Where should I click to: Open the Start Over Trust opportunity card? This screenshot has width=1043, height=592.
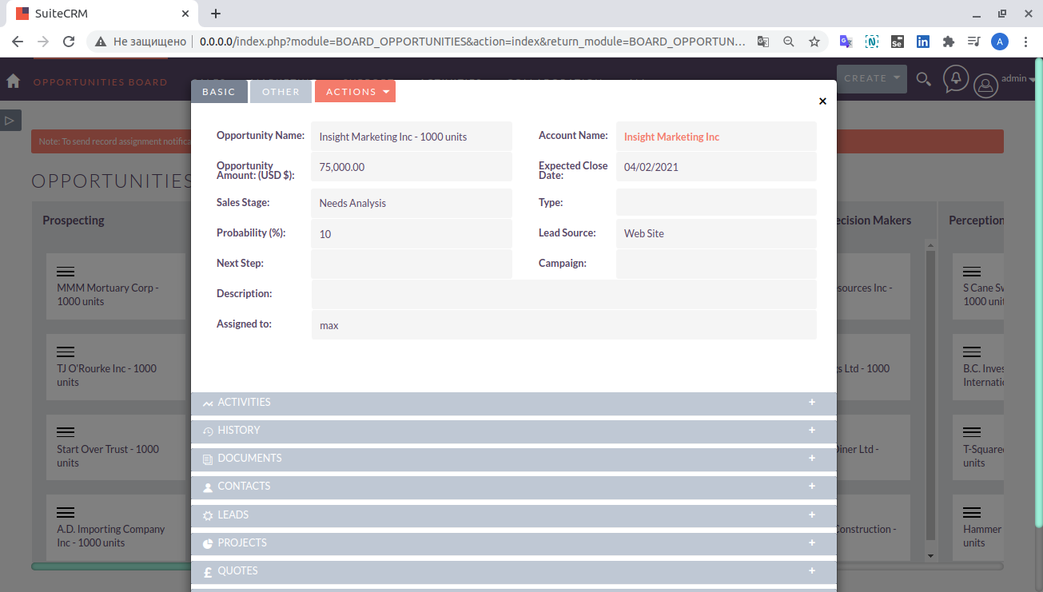point(116,447)
